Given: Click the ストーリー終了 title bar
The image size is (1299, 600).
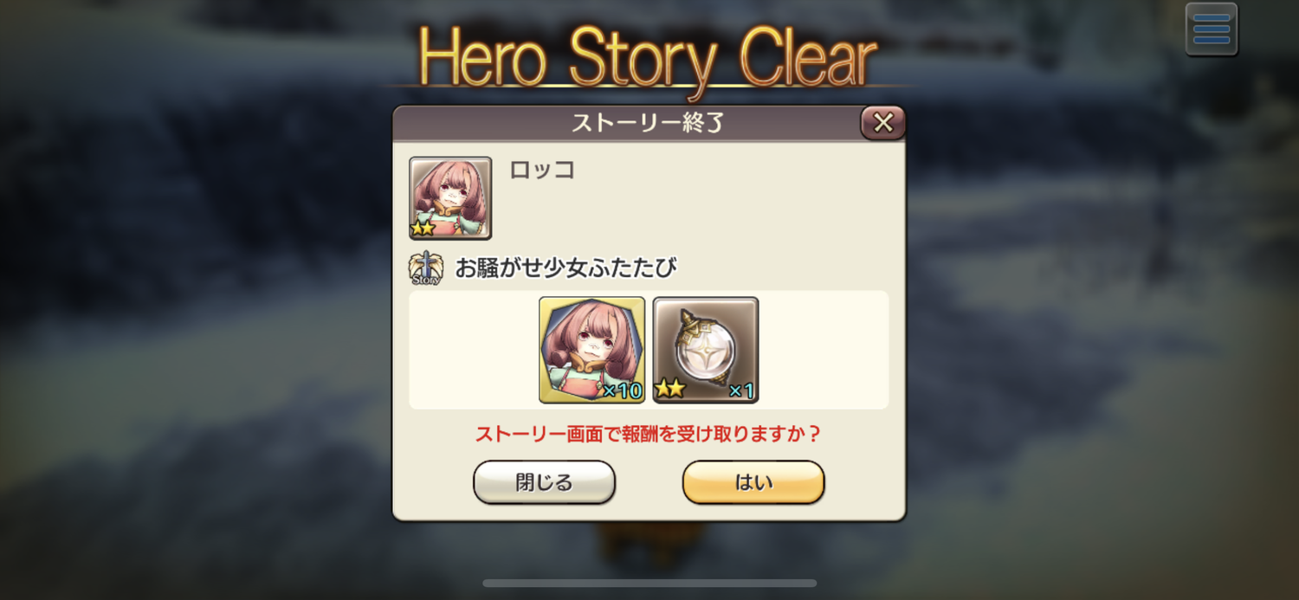Looking at the screenshot, I should 648,123.
